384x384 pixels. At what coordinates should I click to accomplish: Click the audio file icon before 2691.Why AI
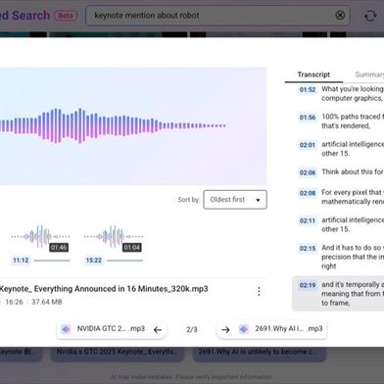(x=244, y=329)
